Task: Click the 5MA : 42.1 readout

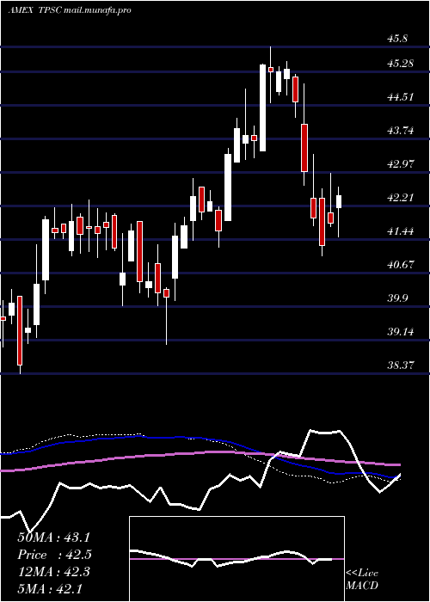Action: click(x=50, y=589)
